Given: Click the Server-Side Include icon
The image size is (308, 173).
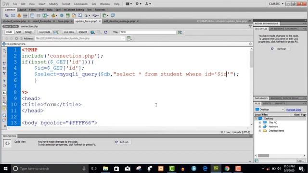Looking at the screenshot, I should (74, 15).
